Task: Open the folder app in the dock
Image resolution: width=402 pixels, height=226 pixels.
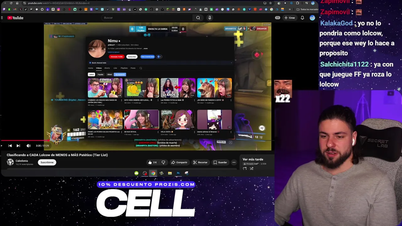Action: 170,173
